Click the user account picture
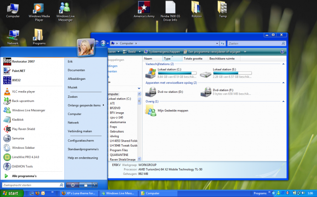317x197 pixels. [x=86, y=47]
